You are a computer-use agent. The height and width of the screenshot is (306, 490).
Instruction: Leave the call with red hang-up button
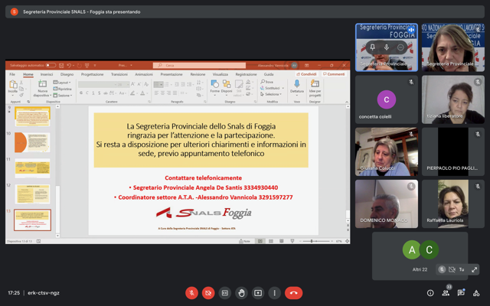click(293, 293)
